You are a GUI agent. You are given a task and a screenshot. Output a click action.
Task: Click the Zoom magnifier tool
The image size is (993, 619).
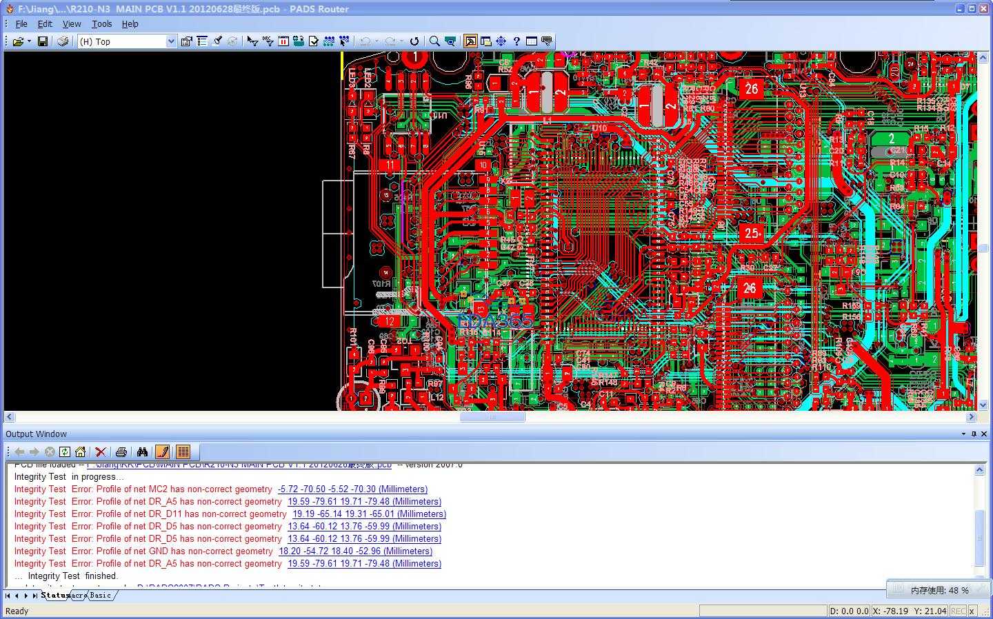click(434, 41)
